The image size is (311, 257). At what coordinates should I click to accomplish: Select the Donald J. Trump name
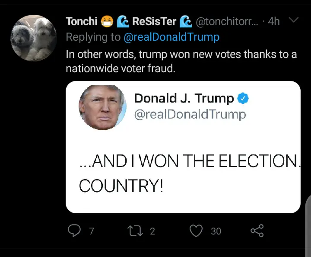[x=184, y=99]
